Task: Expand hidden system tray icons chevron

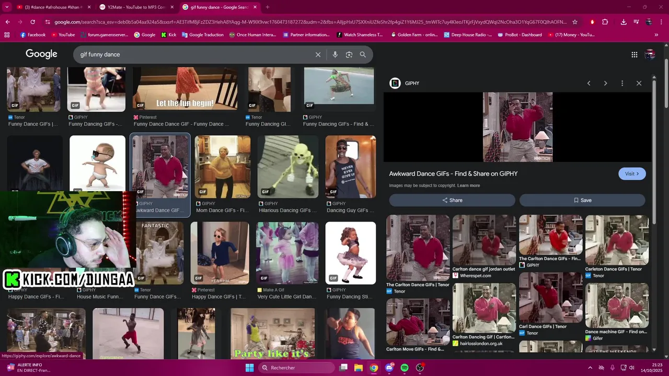Action: (590, 368)
